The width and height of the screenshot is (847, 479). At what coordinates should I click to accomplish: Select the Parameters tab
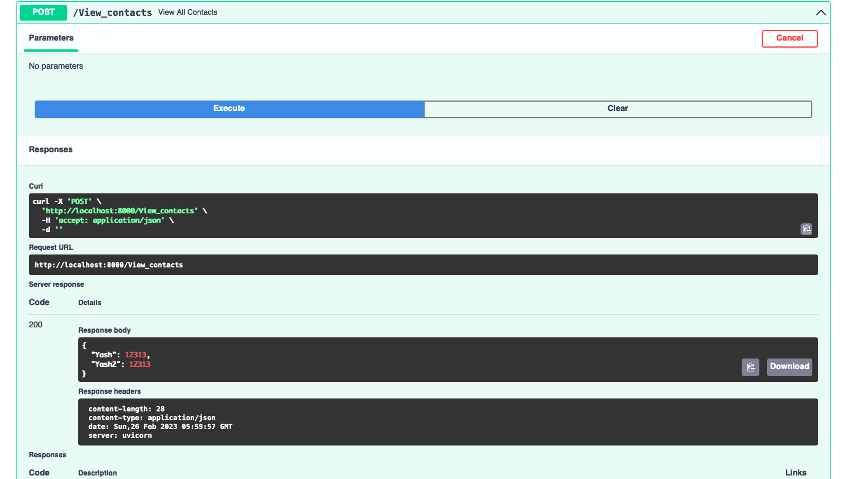tap(51, 38)
